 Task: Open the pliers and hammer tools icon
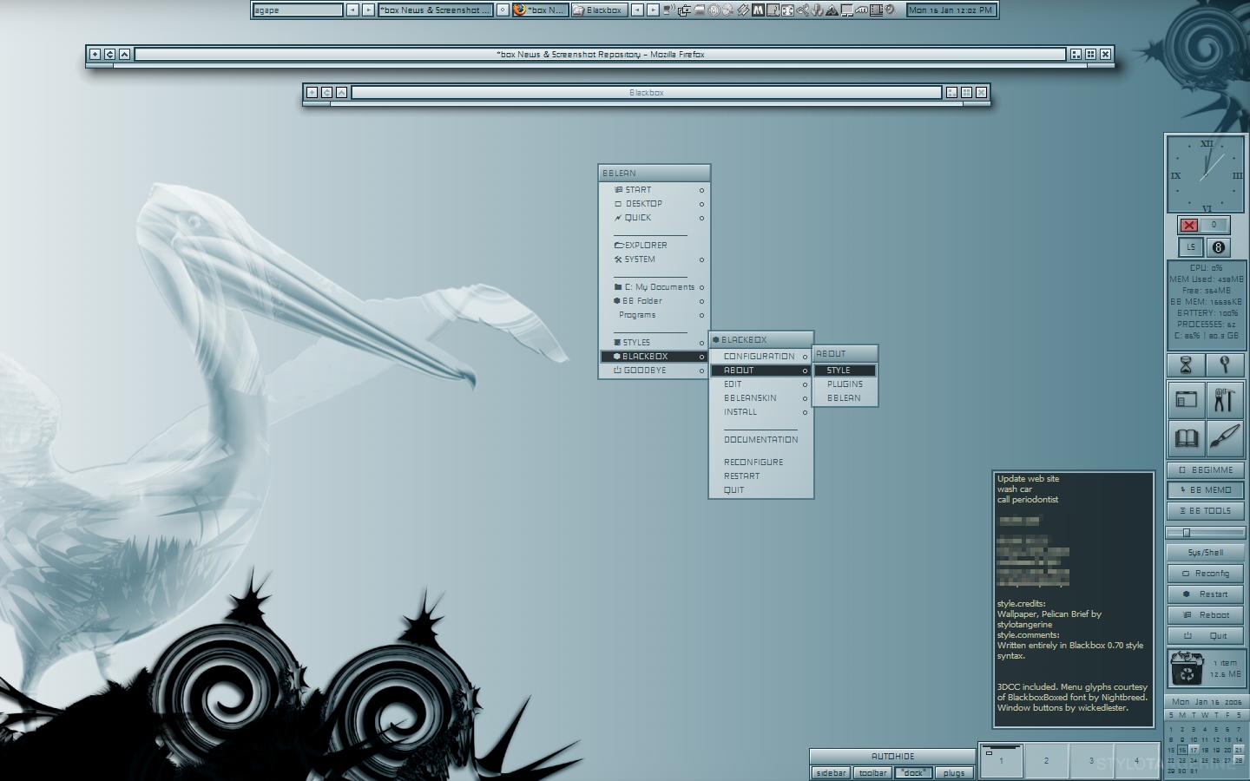click(x=1225, y=400)
